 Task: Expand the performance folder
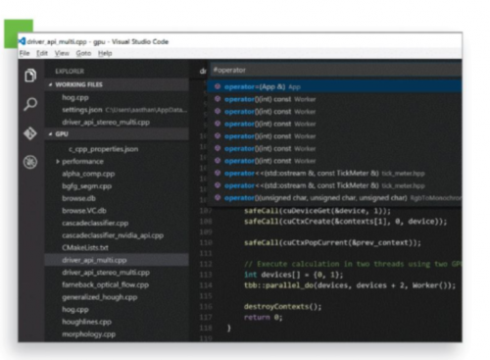click(x=58, y=162)
